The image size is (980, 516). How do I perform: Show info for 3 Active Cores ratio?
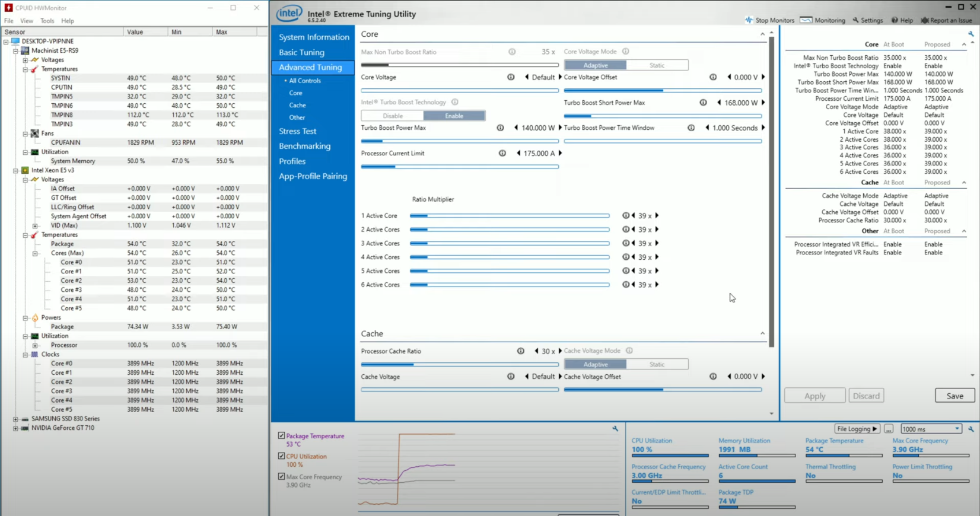click(625, 243)
